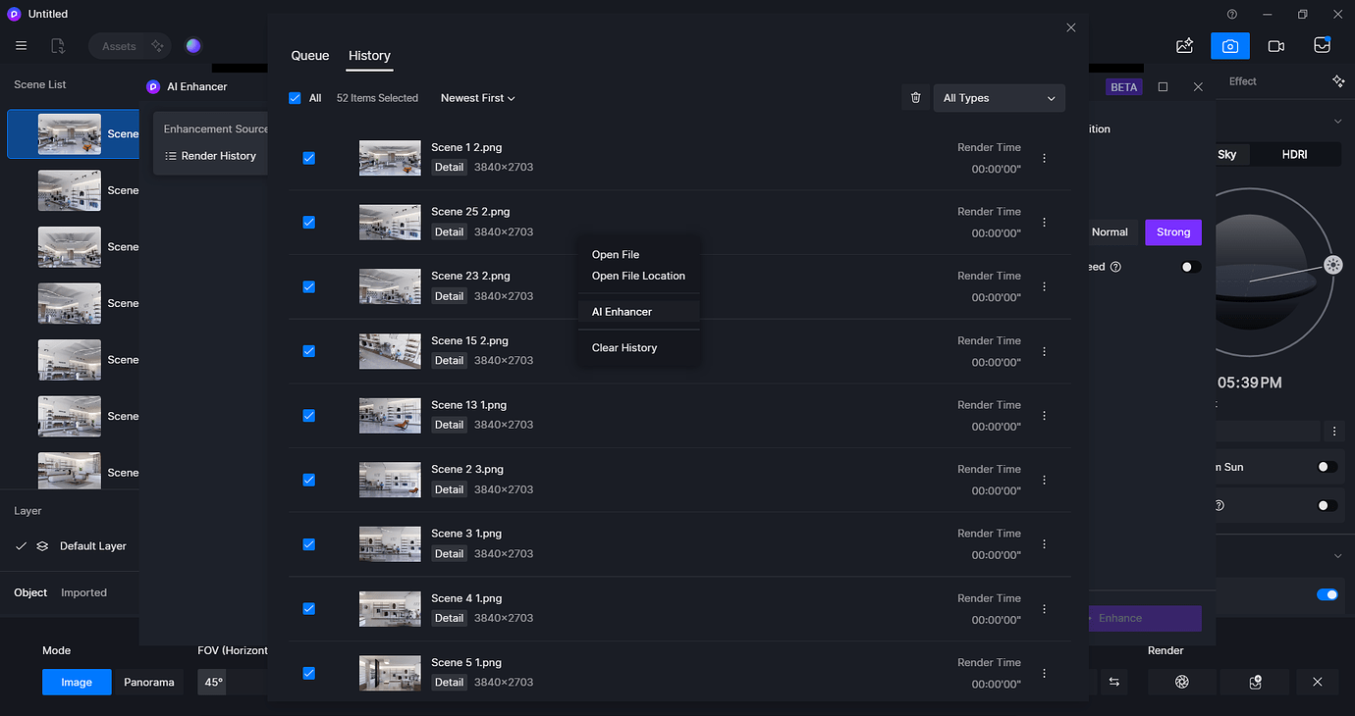The image size is (1355, 716).
Task: Uncheck the Scene 25 2.png checkbox
Action: coord(309,223)
